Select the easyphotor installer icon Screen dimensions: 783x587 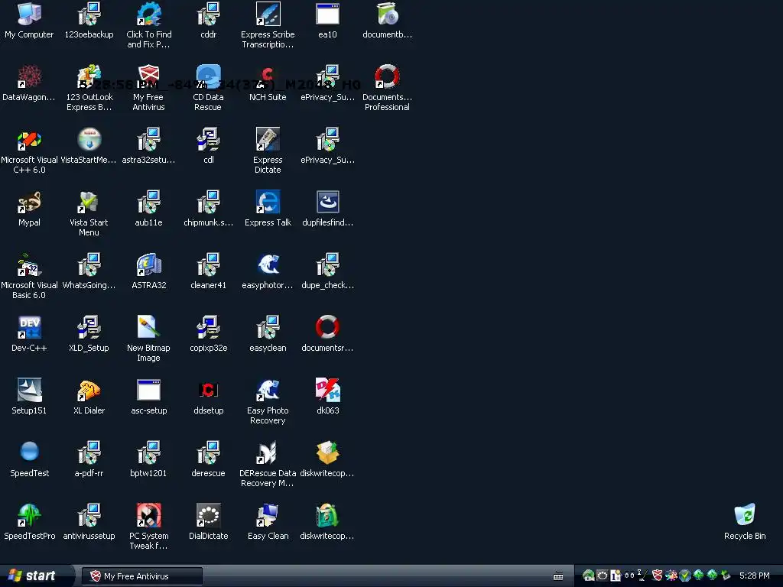[x=268, y=271]
